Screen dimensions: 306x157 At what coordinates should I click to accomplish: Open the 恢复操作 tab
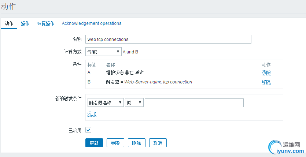click(x=45, y=23)
